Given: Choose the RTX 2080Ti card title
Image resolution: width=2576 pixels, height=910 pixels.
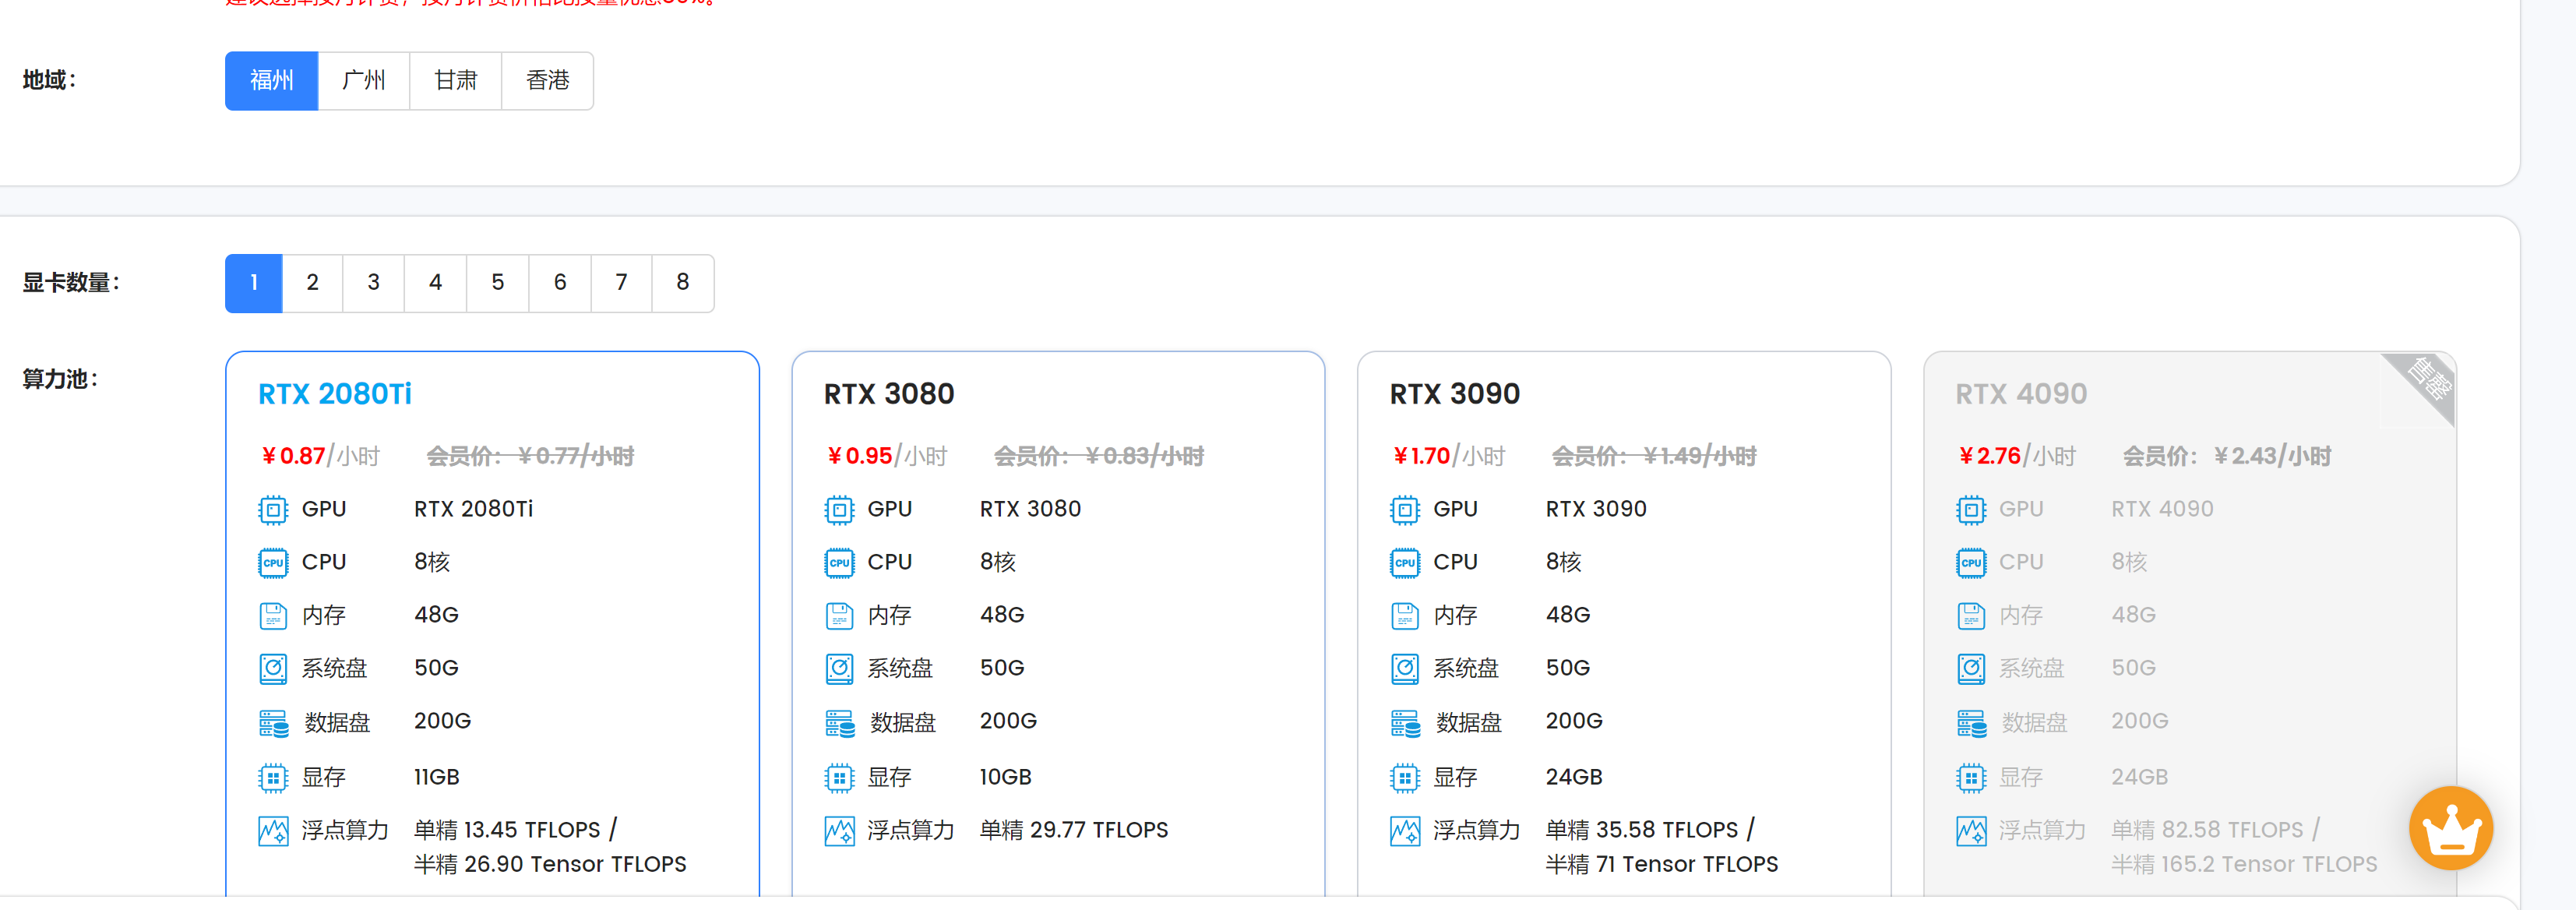Looking at the screenshot, I should pyautogui.click(x=335, y=394).
